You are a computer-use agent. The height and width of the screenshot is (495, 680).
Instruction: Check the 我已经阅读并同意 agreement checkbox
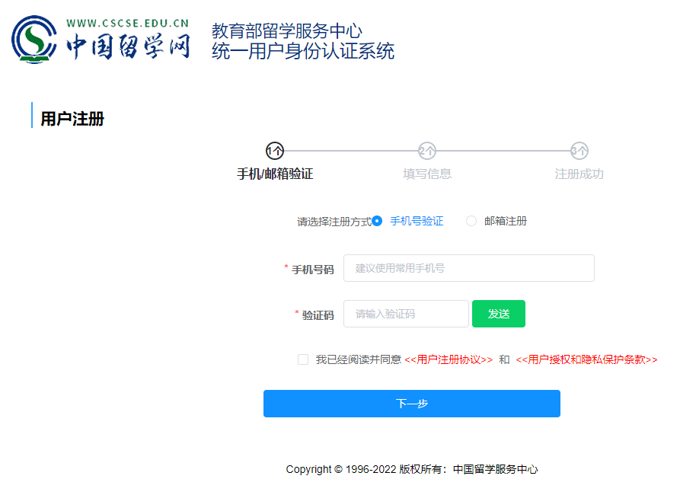302,359
